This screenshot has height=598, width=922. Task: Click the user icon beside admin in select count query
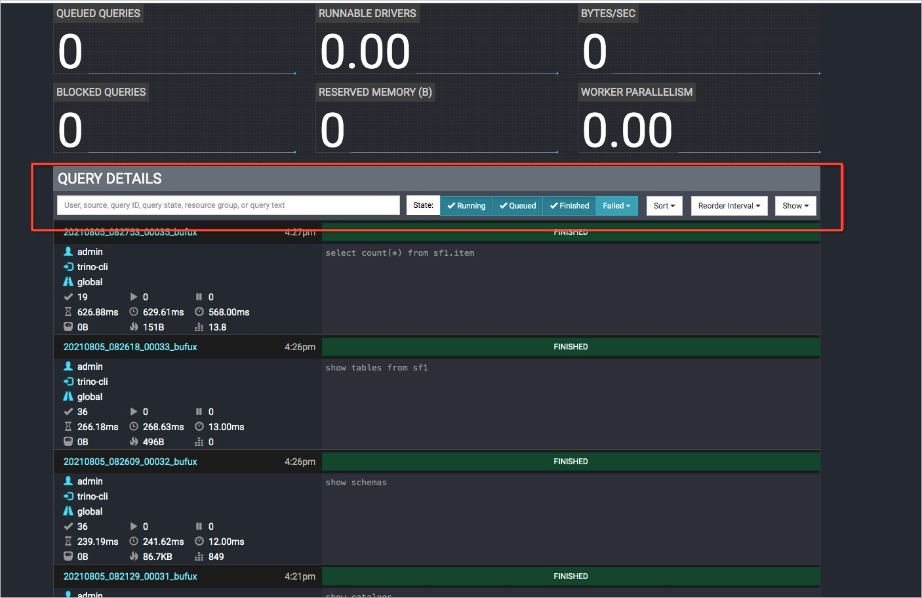[x=68, y=252]
